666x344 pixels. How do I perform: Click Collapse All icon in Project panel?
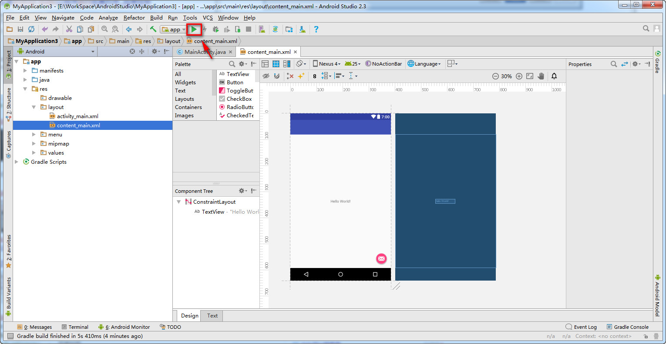[141, 51]
